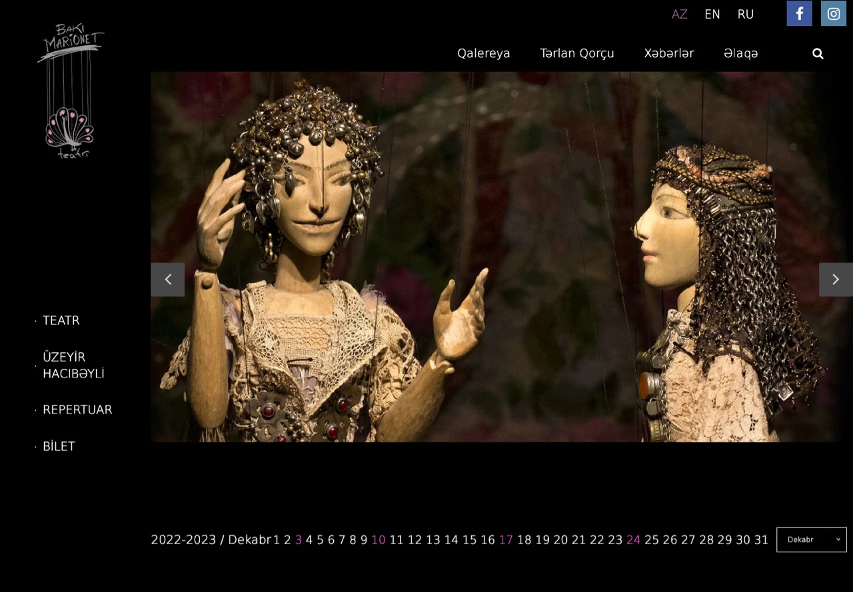Click date 12 in the calendar
Screen dimensions: 853x592
pyautogui.click(x=415, y=540)
